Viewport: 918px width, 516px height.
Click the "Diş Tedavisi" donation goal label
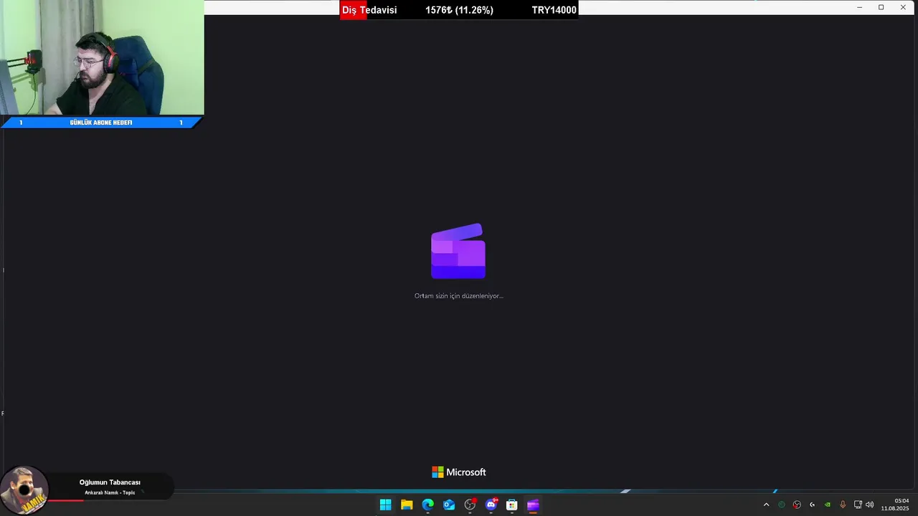tap(369, 10)
